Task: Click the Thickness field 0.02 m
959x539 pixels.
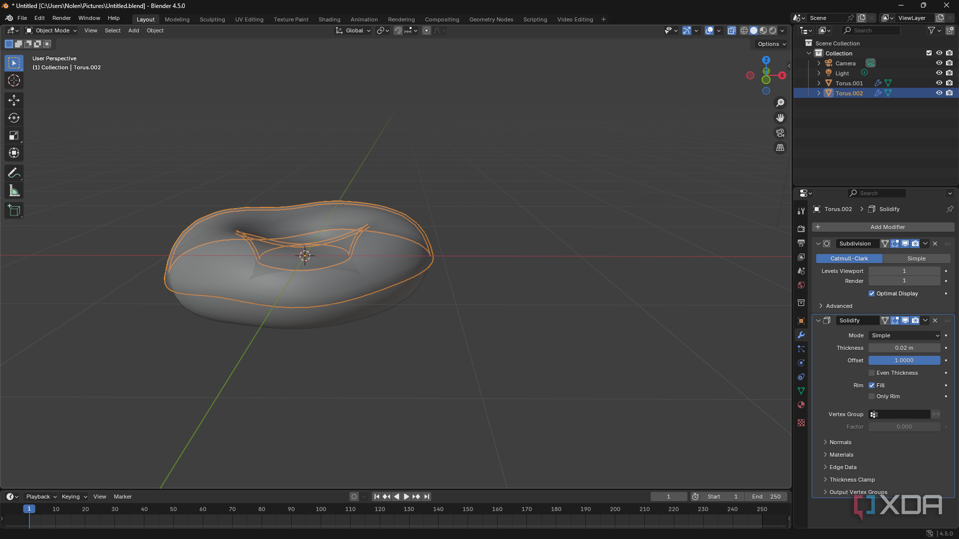Action: coord(904,348)
